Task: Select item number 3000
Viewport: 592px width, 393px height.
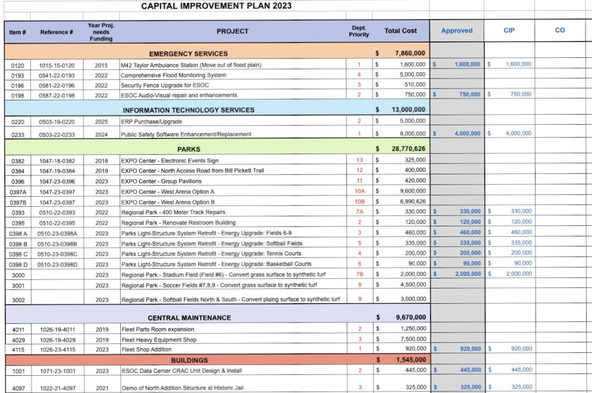Action: (18, 275)
